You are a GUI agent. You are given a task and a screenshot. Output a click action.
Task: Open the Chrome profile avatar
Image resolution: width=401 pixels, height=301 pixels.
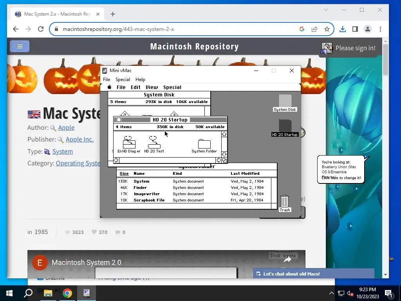[368, 29]
